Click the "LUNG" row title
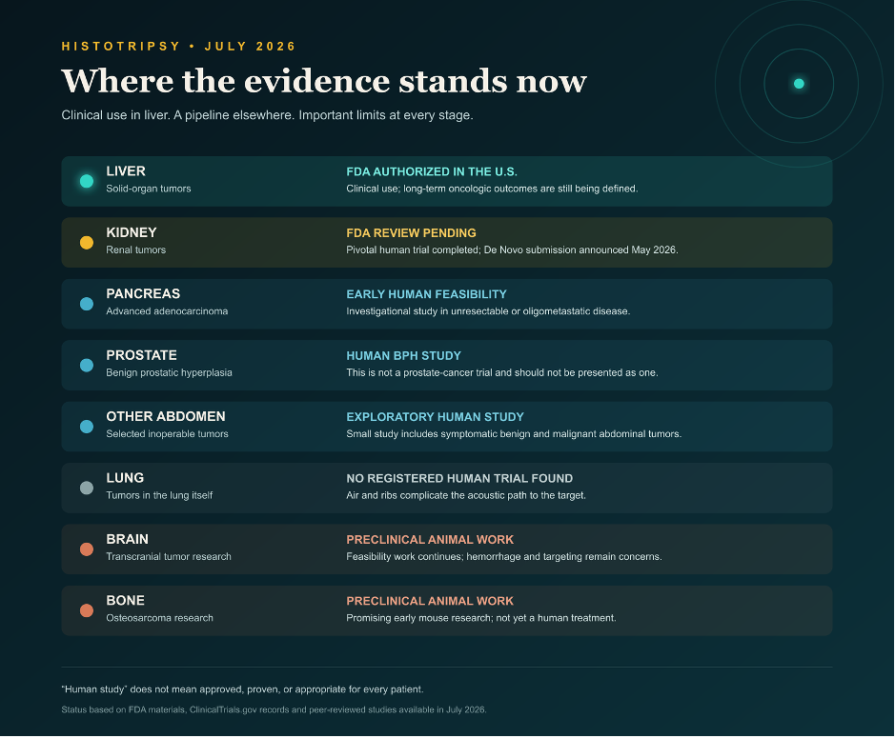Image resolution: width=895 pixels, height=738 pixels. tap(125, 478)
